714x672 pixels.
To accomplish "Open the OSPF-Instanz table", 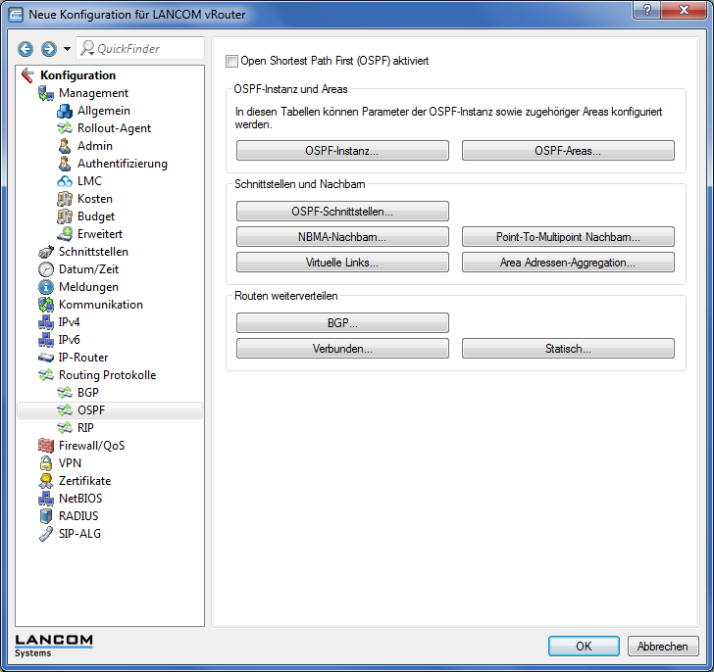I will point(342,151).
